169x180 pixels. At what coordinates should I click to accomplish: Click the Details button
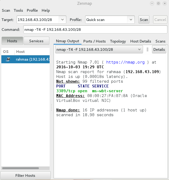click(159, 49)
